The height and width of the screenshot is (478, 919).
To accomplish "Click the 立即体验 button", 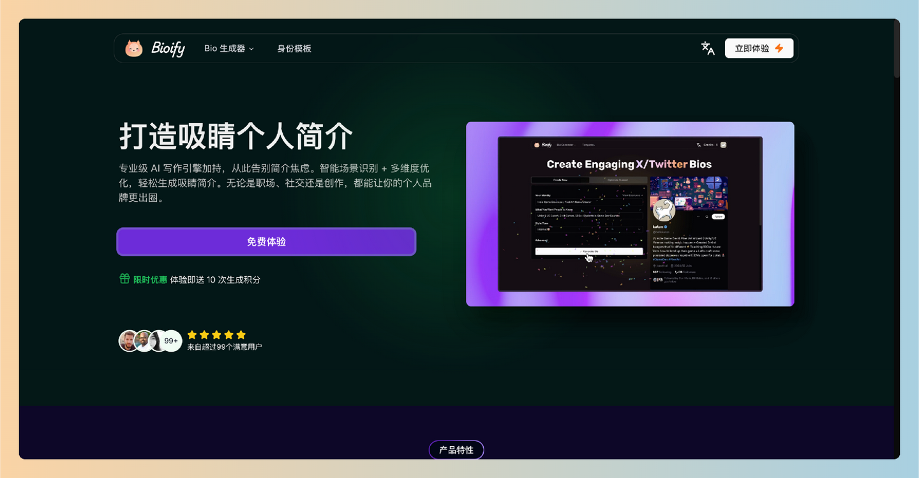I will [x=759, y=49].
